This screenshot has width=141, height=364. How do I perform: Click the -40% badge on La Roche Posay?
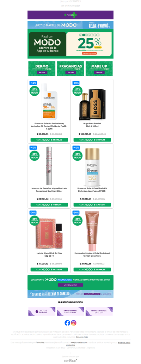point(33,83)
